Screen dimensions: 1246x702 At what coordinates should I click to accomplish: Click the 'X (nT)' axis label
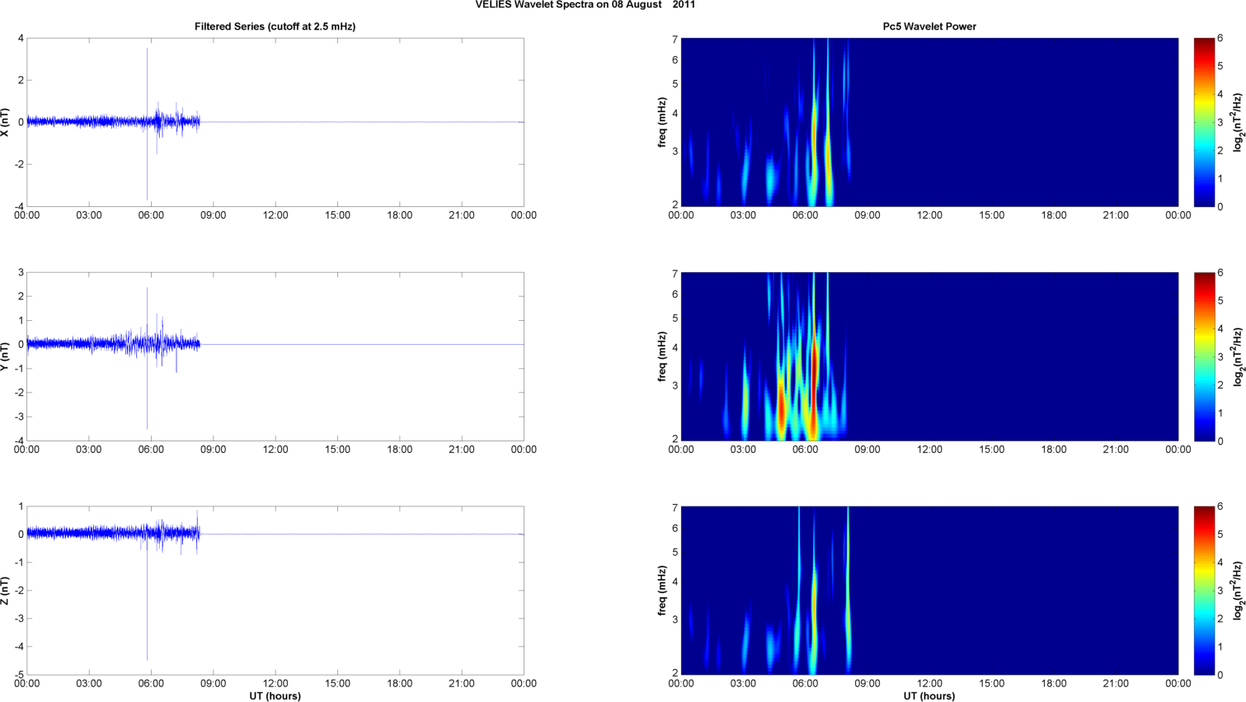tap(6, 122)
